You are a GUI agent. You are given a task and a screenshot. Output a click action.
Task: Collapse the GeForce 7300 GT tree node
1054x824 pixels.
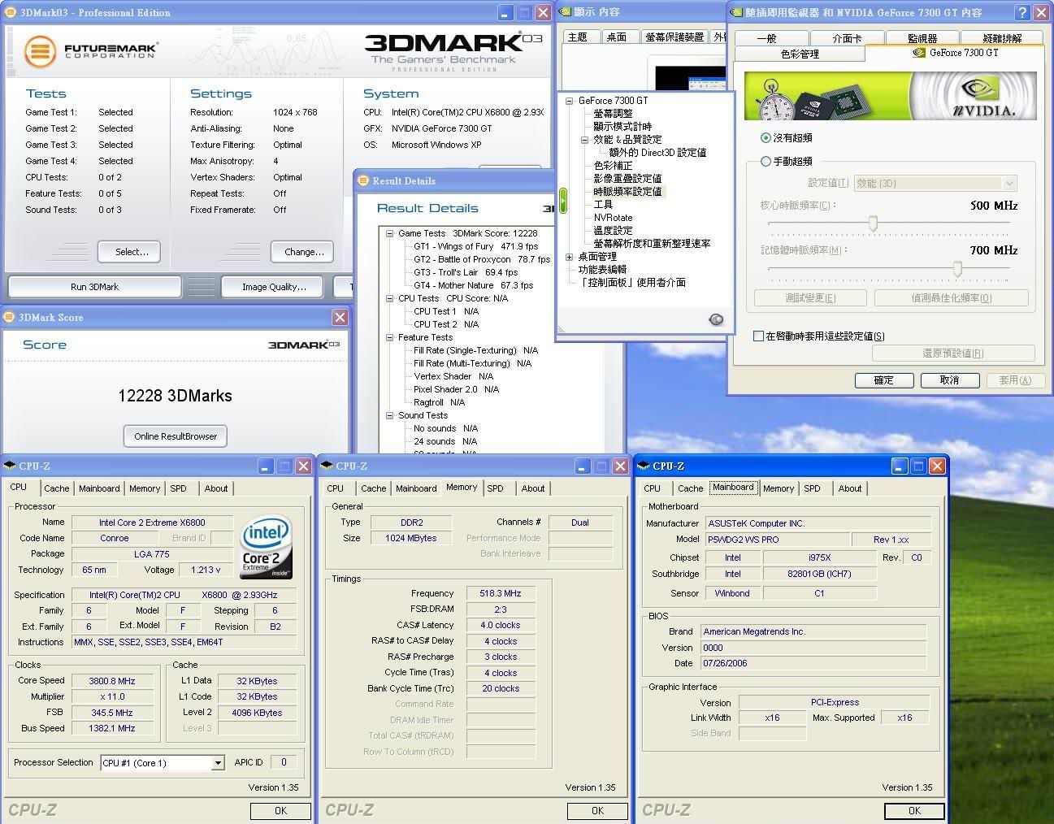(569, 101)
